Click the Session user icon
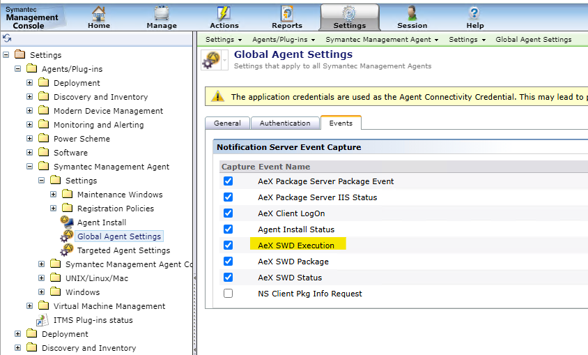588x355 pixels. (x=412, y=13)
